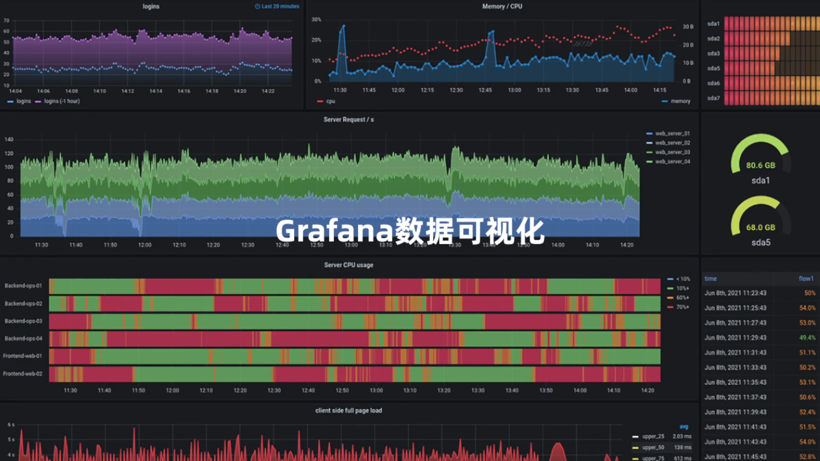
Task: Click the Frontend-web-01 row label
Action: coord(23,356)
